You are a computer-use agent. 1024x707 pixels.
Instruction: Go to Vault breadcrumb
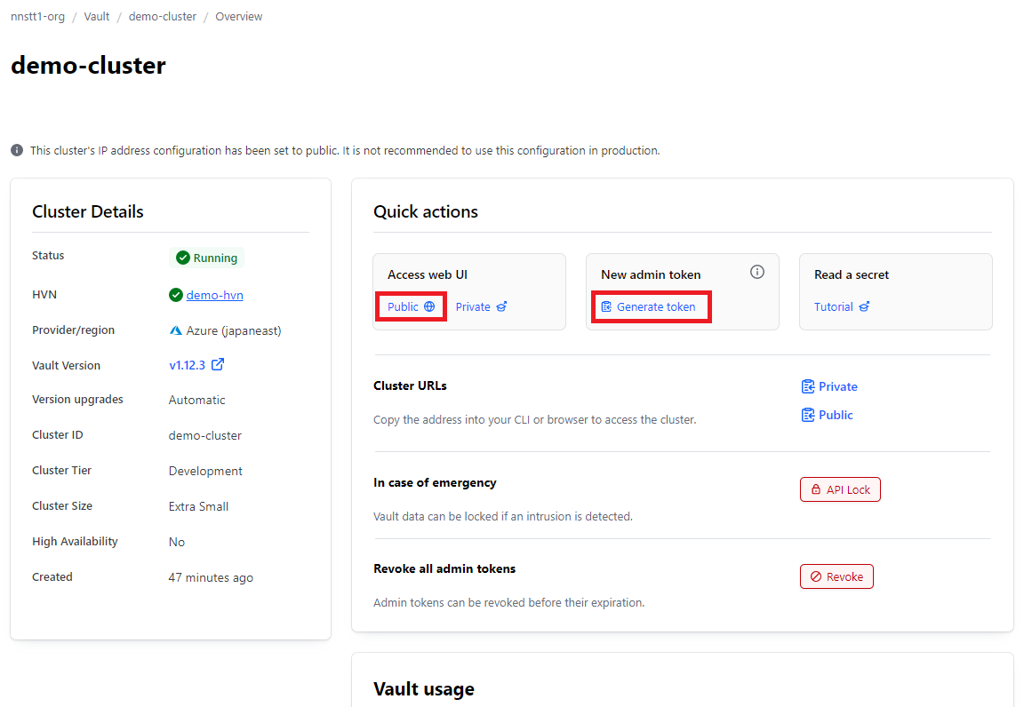(97, 16)
